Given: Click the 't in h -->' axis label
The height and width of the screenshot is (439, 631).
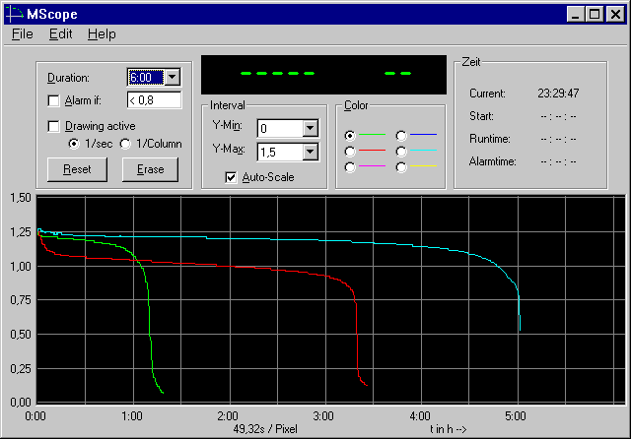Looking at the screenshot, I should 448,429.
